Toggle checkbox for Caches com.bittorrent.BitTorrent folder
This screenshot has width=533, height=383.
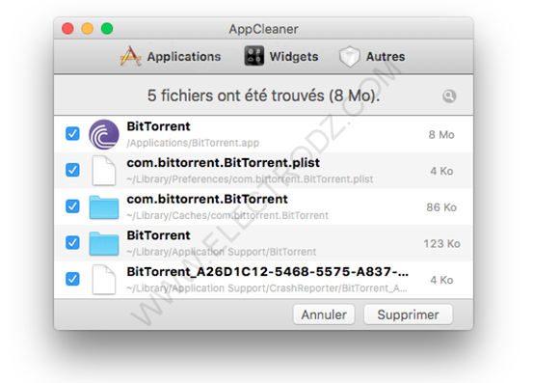[72, 206]
